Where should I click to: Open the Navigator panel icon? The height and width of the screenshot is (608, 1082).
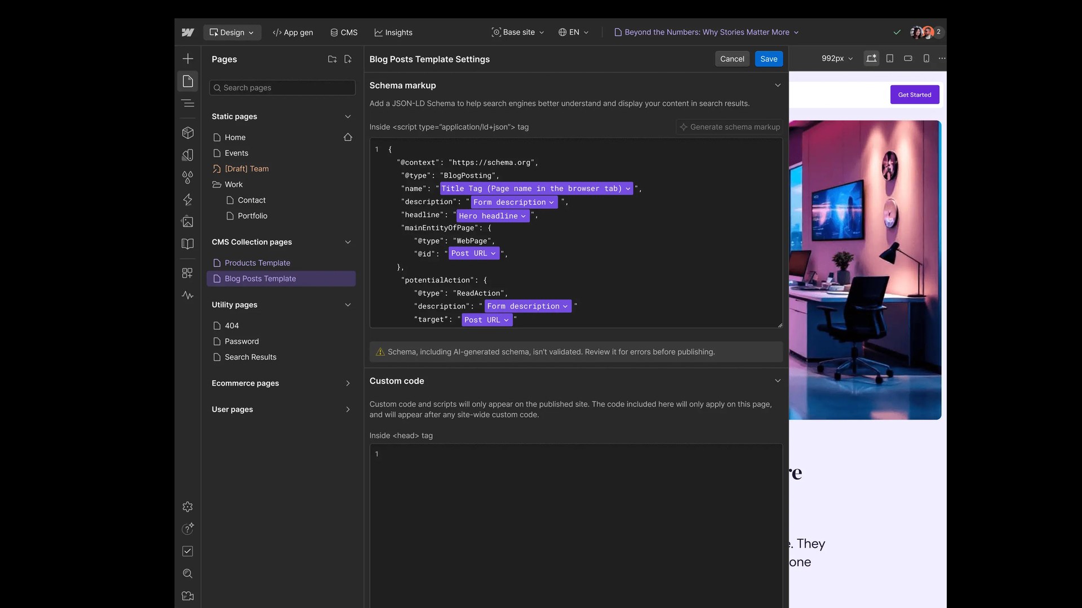click(188, 103)
